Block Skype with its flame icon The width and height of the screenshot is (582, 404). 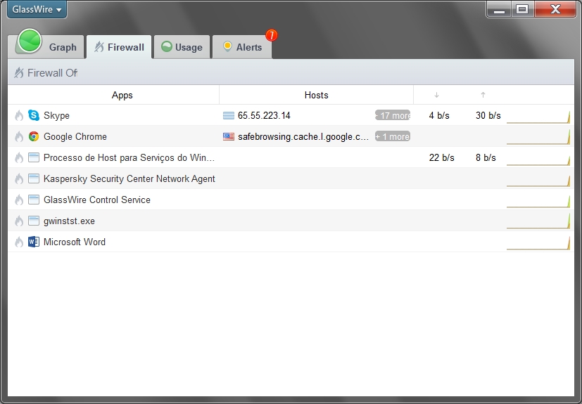(x=19, y=116)
